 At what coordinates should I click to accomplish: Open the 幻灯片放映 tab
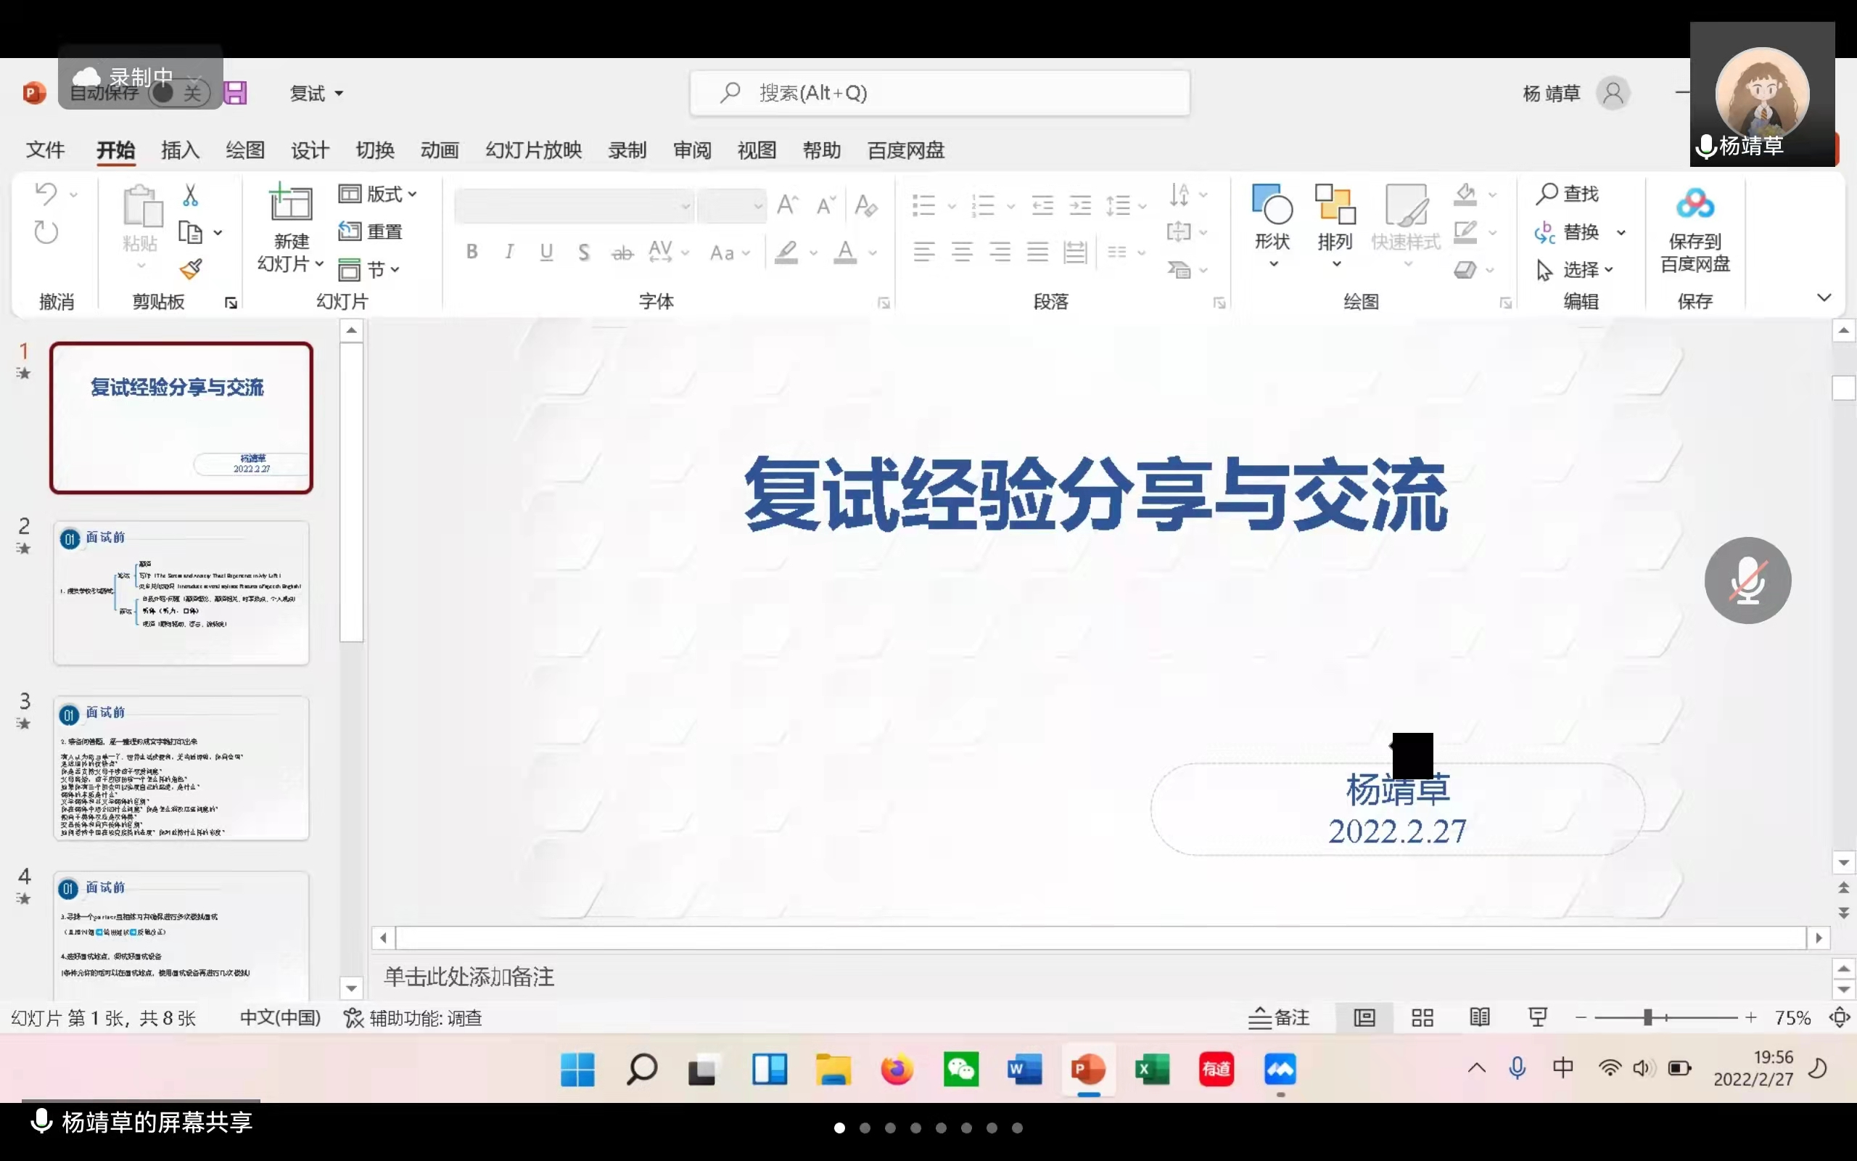[x=533, y=149]
